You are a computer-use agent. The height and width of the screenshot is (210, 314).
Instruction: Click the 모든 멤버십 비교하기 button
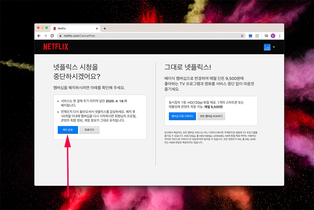211,116
